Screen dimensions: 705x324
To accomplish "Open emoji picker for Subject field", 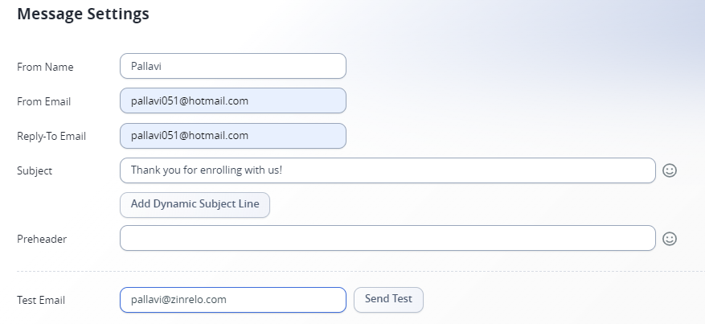I will 670,170.
